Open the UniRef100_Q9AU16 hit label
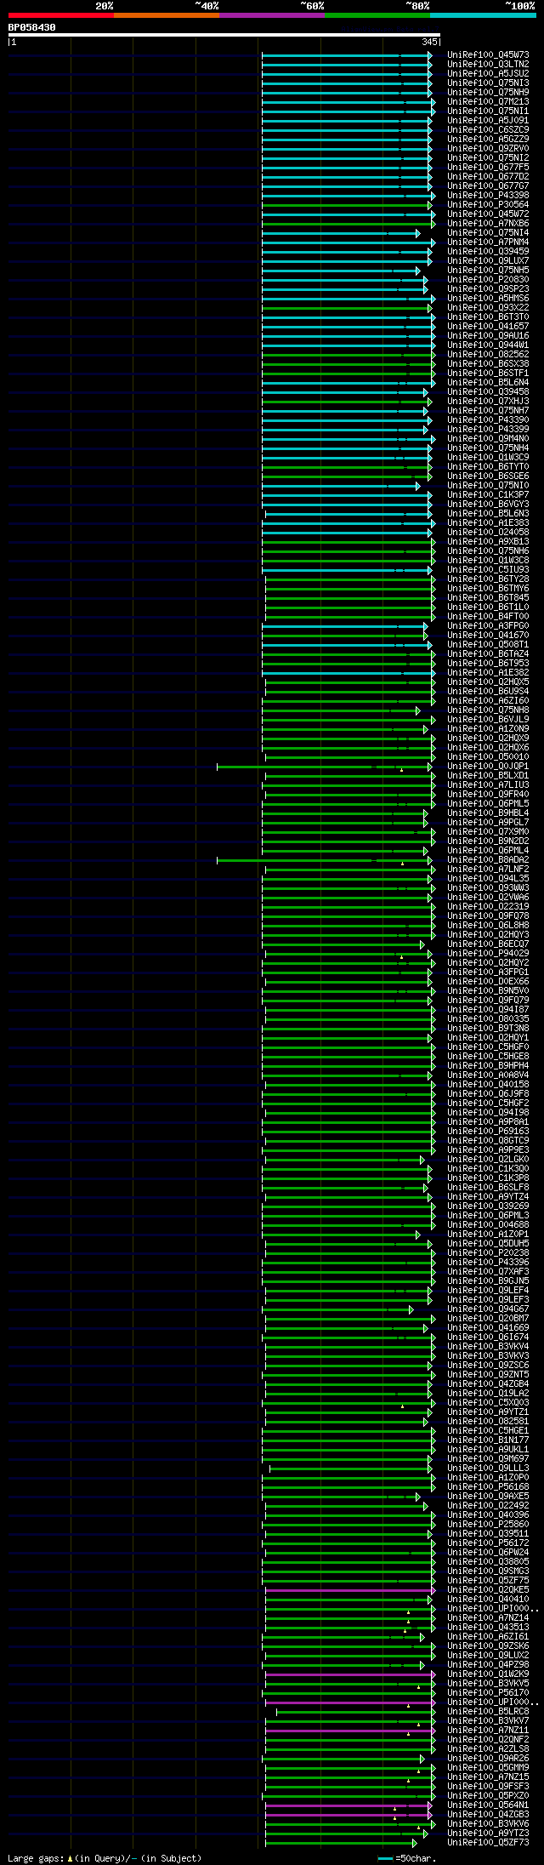 [x=488, y=336]
